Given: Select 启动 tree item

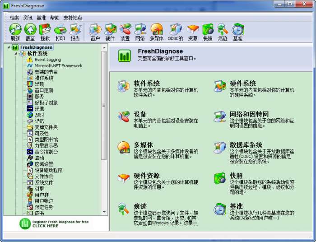Looking at the screenshot, I should pyautogui.click(x=39, y=158).
